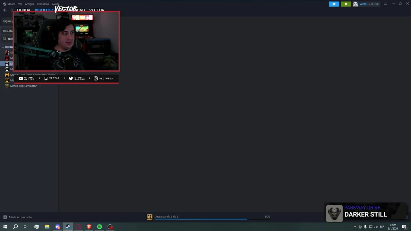411x231 pixels.
Task: Click Metro: Last Light yellow M icon
Action: tap(7, 75)
